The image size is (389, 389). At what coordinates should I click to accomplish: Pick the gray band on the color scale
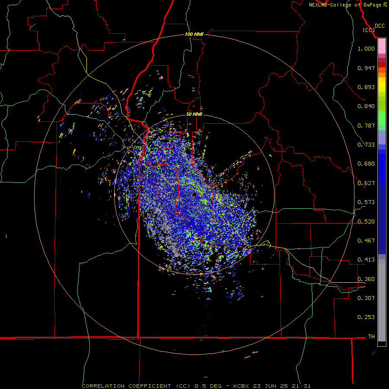click(382, 300)
